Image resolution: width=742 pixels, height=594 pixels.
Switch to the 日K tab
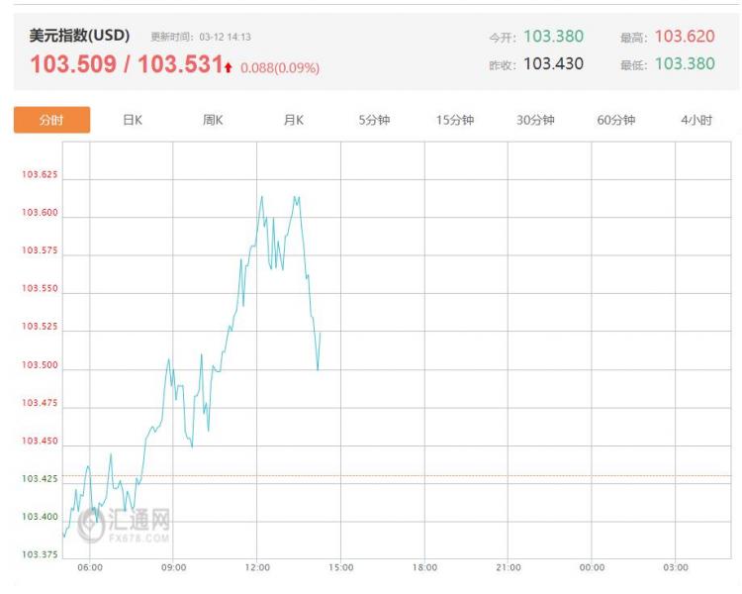[x=133, y=120]
